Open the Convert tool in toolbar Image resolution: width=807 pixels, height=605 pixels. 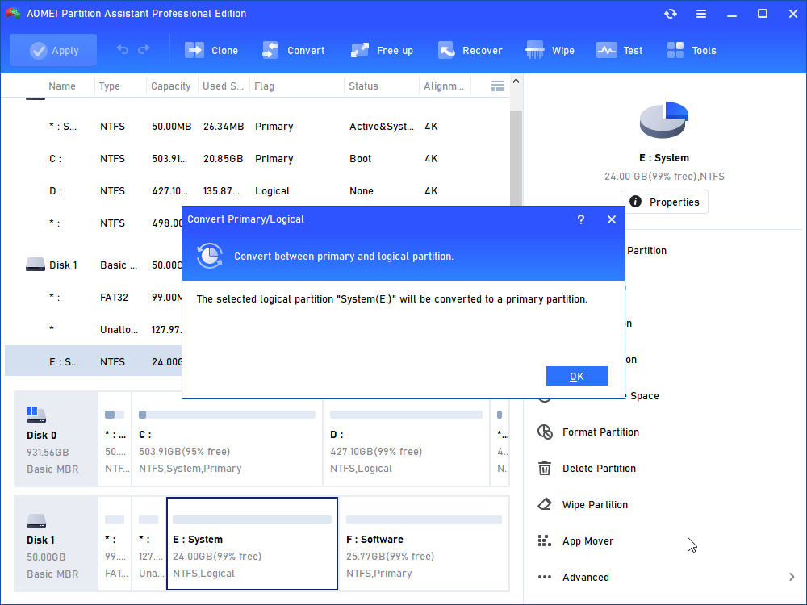tap(270, 50)
